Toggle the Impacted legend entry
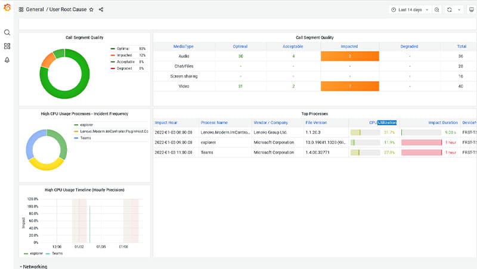477x269 pixels. (x=124, y=55)
